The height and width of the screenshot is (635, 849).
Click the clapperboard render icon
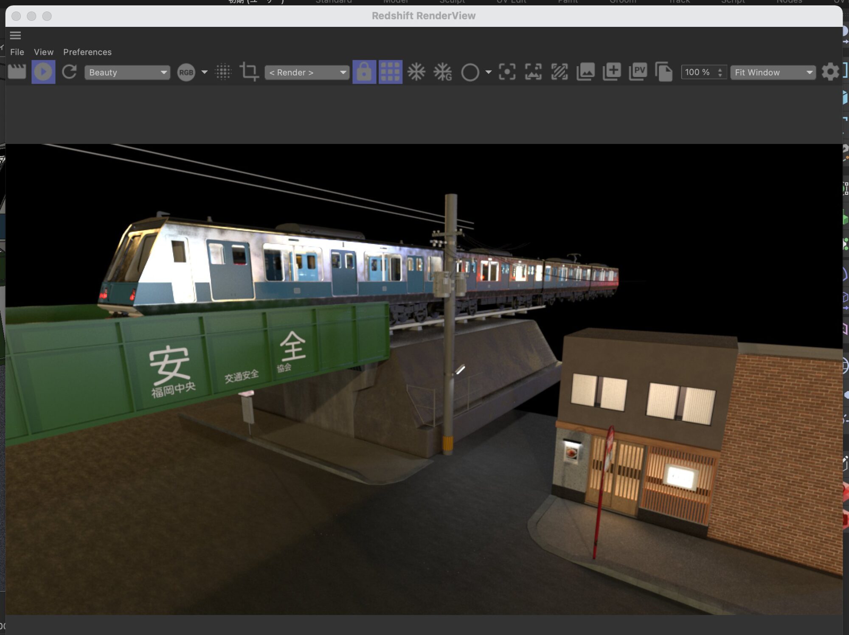pyautogui.click(x=17, y=72)
